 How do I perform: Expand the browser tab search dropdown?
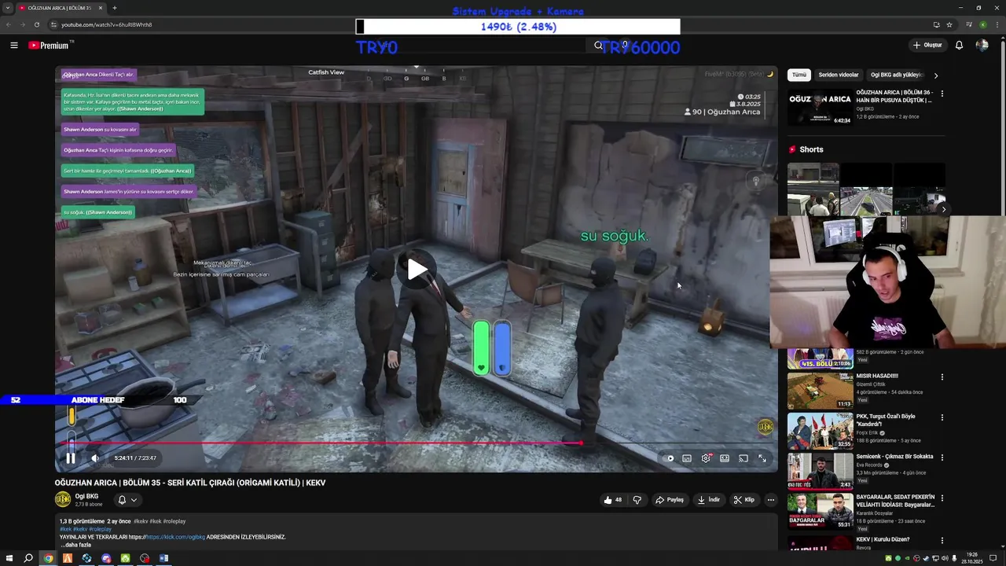[8, 8]
